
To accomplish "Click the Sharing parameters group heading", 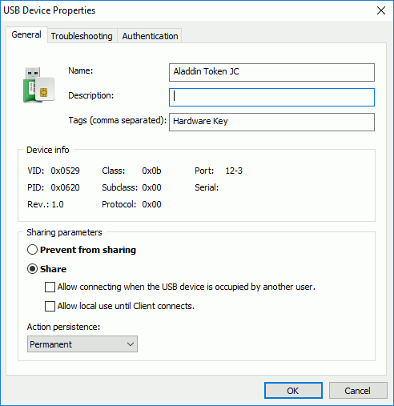I will [64, 232].
